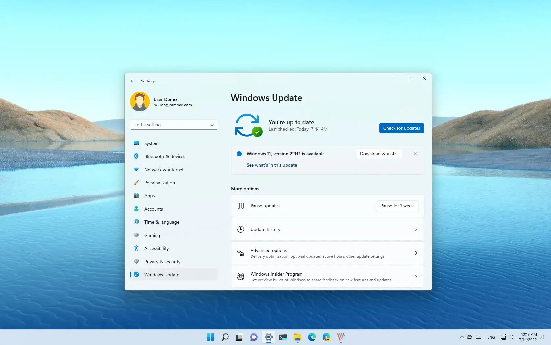Click the Windows Update sync icon in sidebar
This screenshot has width=551, height=345.
coord(136,274)
